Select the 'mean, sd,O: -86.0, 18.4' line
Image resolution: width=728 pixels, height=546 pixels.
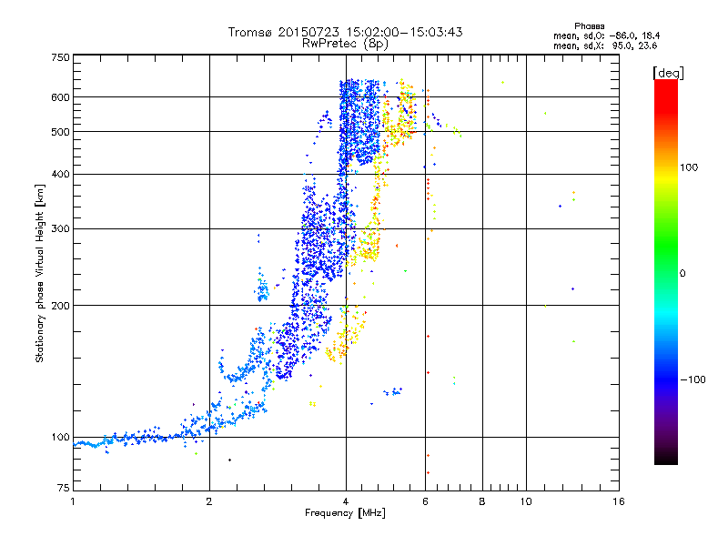(x=606, y=35)
